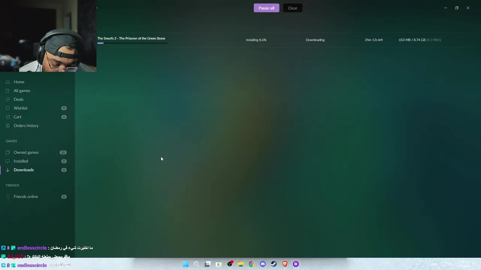Viewport: 481px width, 270px height.
Task: Pause all downloads
Action: (x=266, y=8)
